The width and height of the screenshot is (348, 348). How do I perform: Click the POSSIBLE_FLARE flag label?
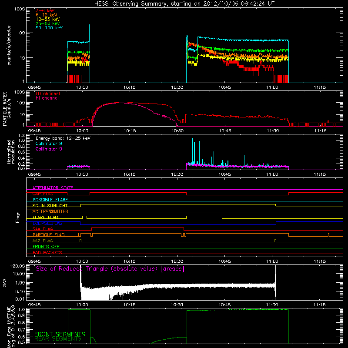click(x=50, y=200)
